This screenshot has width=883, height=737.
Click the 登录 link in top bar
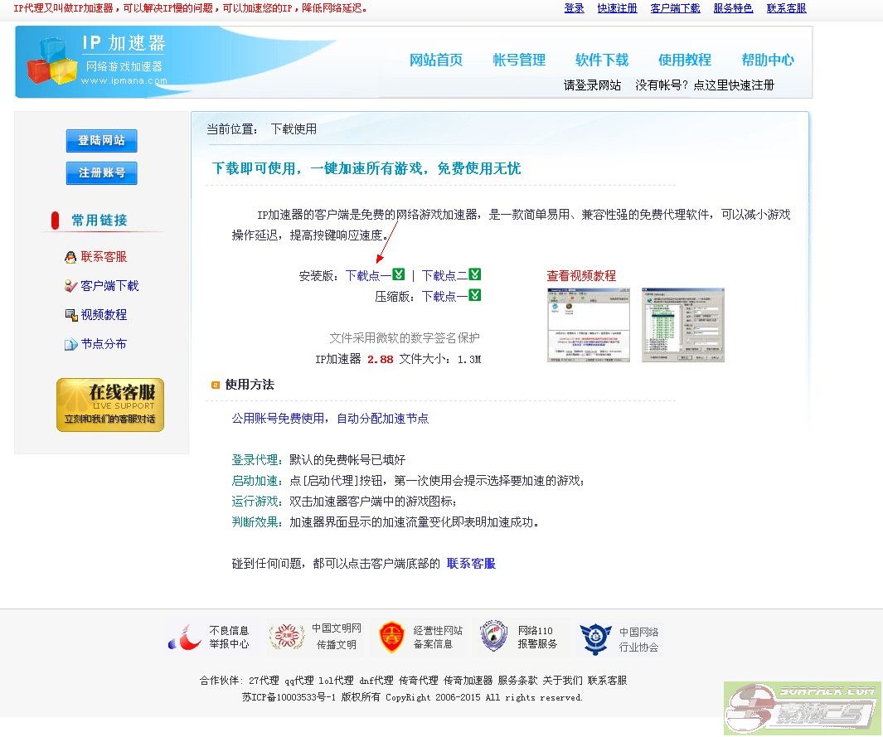point(575,8)
